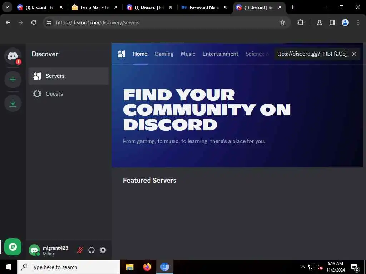Image resolution: width=366 pixels, height=274 pixels.
Task: Click the migrant423 username text
Action: pos(55,248)
